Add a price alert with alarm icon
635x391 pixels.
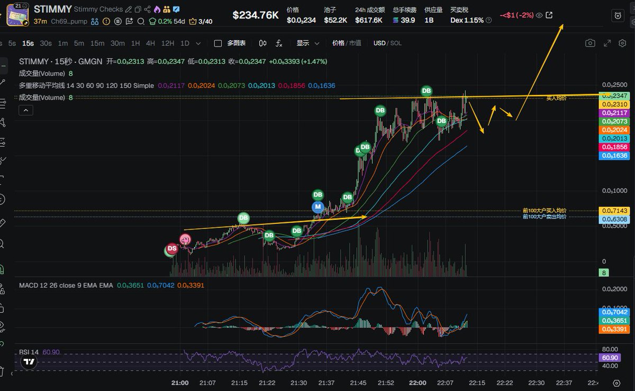click(618, 16)
